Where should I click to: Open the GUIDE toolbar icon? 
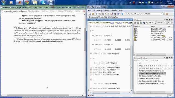click(x=115, y=14)
